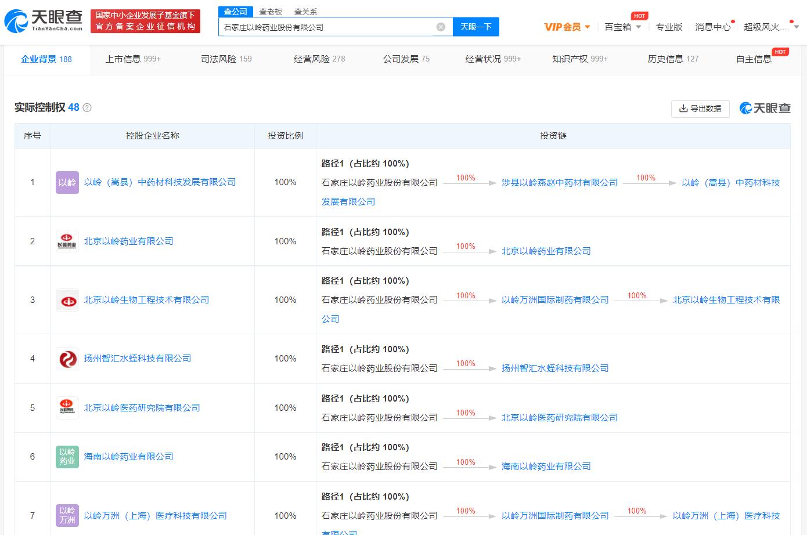Click the 北京以岭药业有限公司 logo in row 2

click(x=67, y=241)
